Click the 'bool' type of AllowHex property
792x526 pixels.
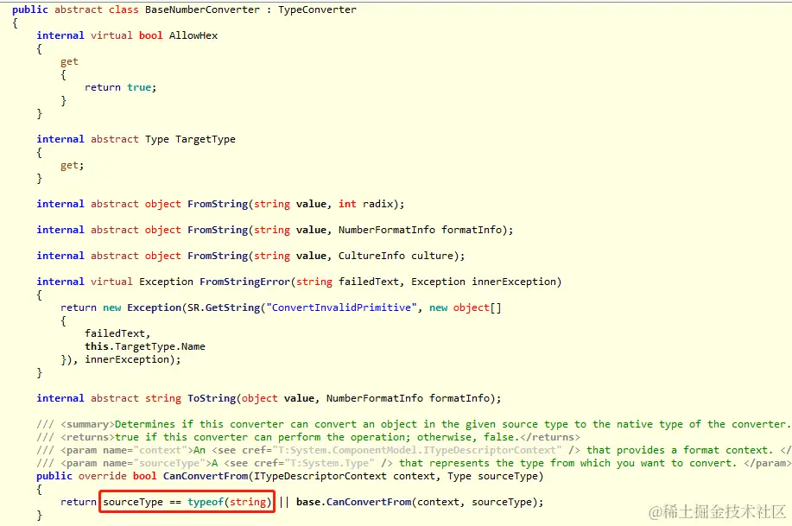pyautogui.click(x=151, y=35)
